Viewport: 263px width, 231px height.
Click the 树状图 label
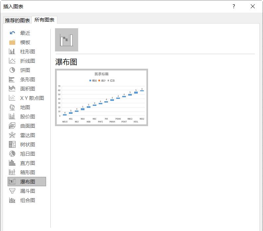click(28, 144)
